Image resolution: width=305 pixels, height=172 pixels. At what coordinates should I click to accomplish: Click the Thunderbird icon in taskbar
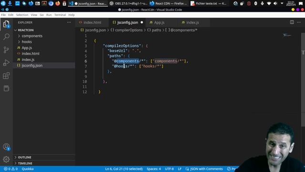tap(30, 3)
